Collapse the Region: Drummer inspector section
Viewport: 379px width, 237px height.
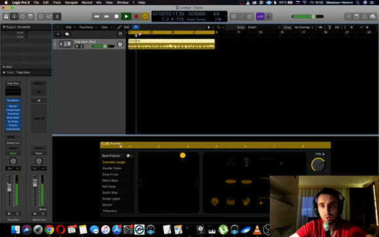pos(4,27)
